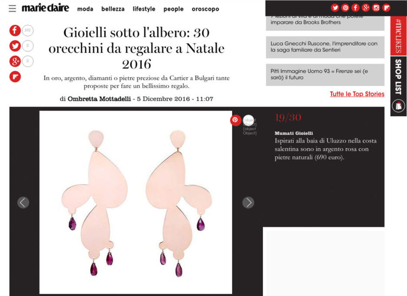Open Pitti Immagine Uomo 93 story
Viewport: 407px width, 296px height.
[x=325, y=75]
